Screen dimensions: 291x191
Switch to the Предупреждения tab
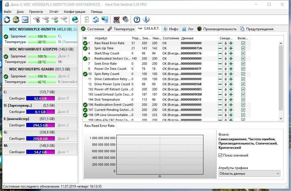257,29
